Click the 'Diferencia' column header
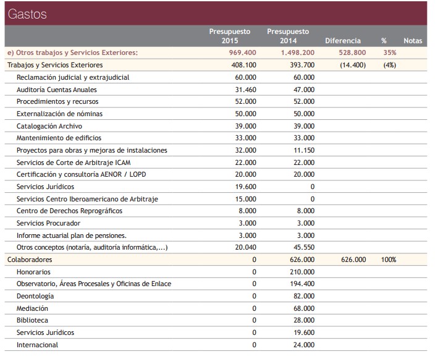Image resolution: width=443 pixels, height=359 pixels. 343,41
